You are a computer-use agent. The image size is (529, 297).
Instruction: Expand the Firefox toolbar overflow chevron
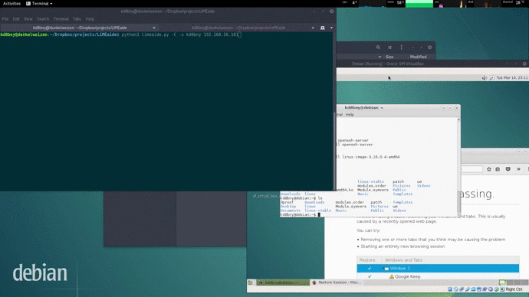pyautogui.click(x=518, y=169)
